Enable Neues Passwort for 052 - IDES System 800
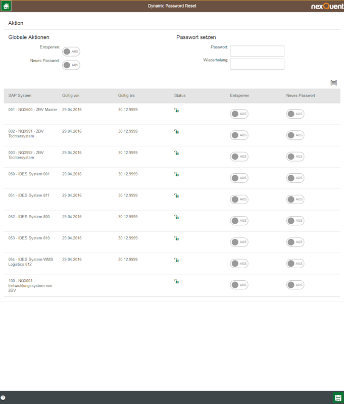This screenshot has width=344, height=404. [295, 221]
